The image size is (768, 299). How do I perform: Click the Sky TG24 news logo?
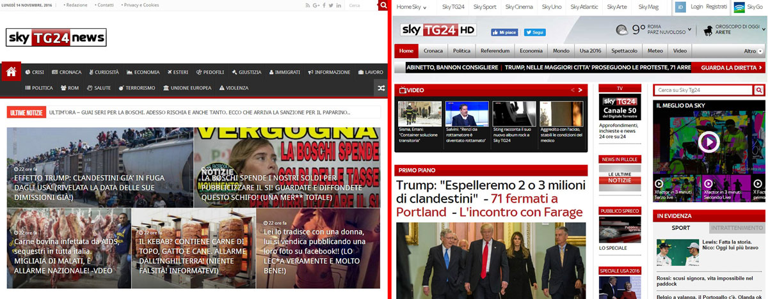(x=56, y=38)
